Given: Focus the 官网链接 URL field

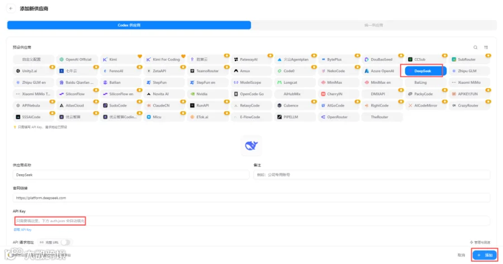Looking at the screenshot, I should [x=251, y=198].
